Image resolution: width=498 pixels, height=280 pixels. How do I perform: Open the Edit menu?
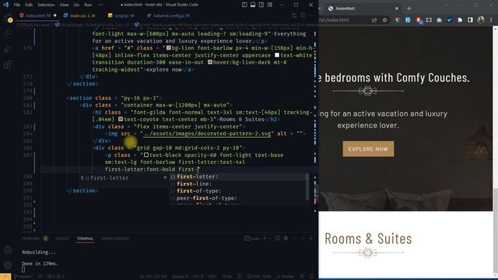coord(29,5)
